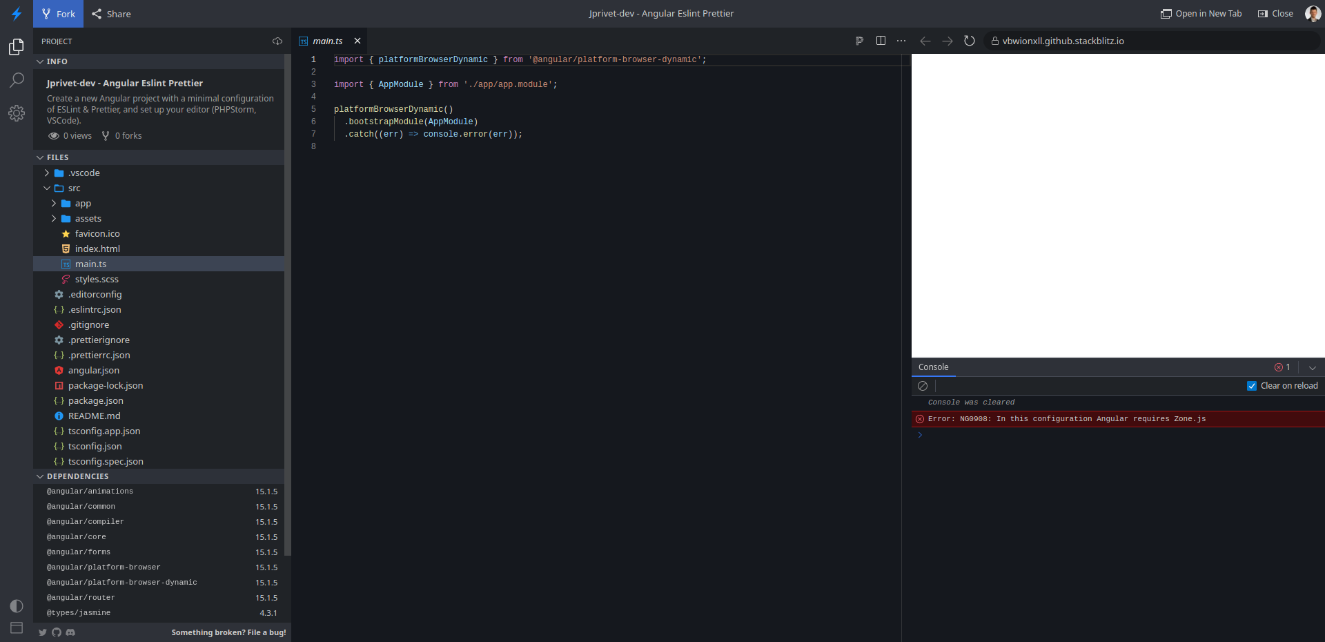Click the download project cloud icon
Screen dimensions: 1325x642
[277, 41]
